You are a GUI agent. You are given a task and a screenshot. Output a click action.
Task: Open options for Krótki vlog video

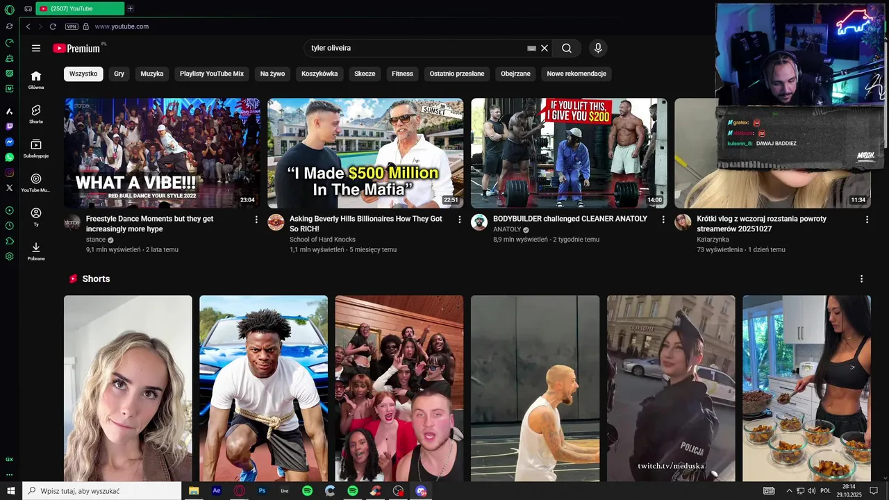coord(867,219)
